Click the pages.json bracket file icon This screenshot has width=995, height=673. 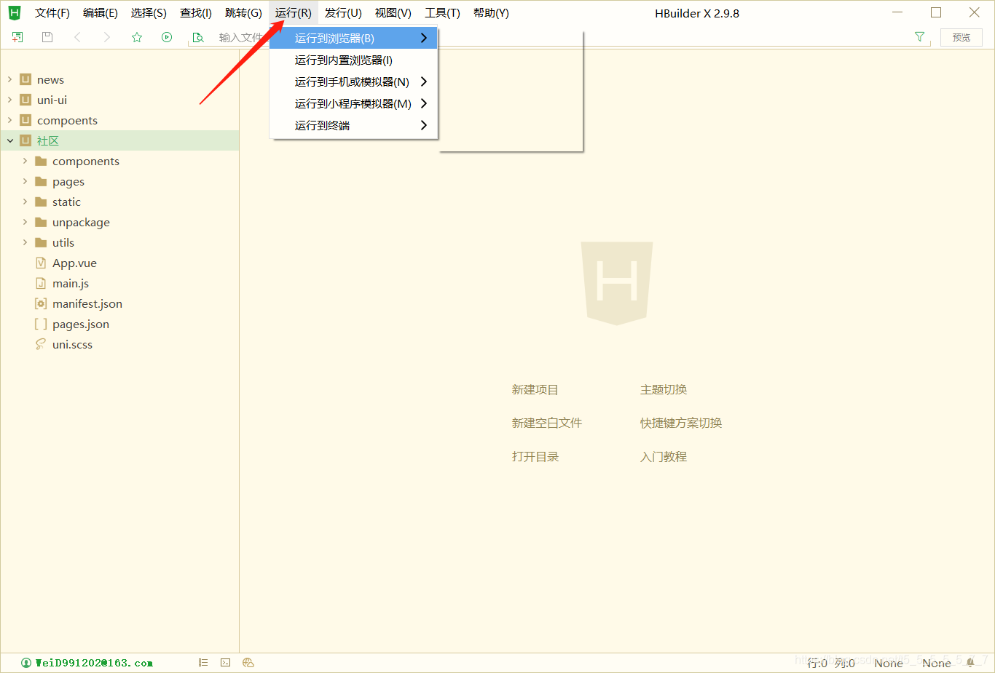click(41, 324)
